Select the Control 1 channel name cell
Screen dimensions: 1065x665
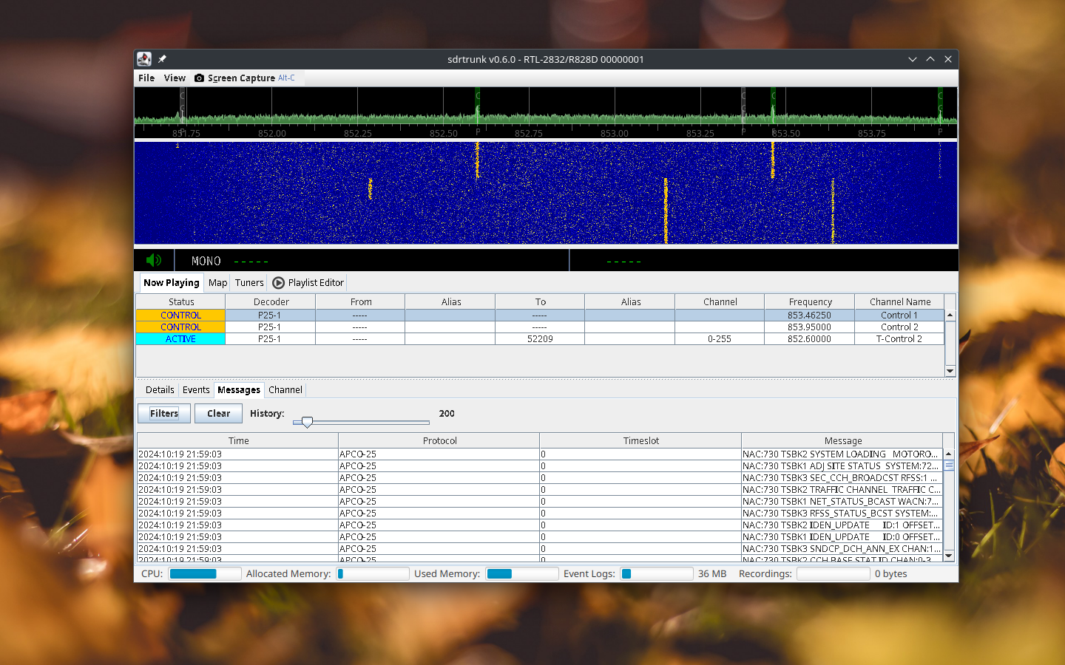pyautogui.click(x=899, y=316)
